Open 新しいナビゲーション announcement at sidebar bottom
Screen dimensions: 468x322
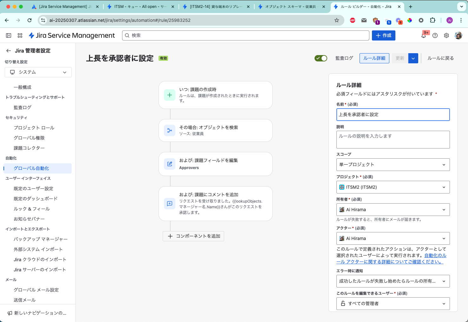coord(37,313)
